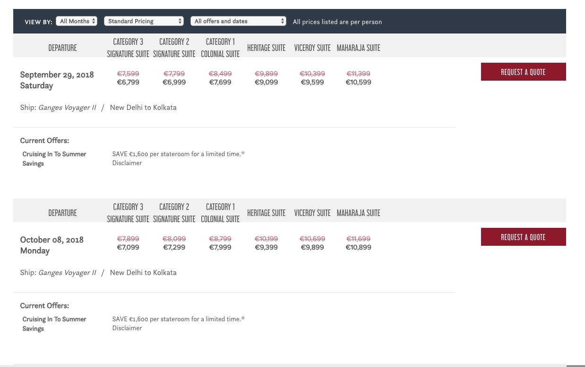Click 'Heritage Suite' header above October 08 row

267,213
